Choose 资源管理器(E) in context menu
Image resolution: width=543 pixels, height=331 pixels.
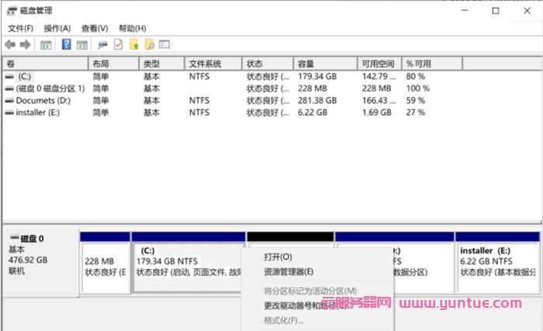[289, 272]
